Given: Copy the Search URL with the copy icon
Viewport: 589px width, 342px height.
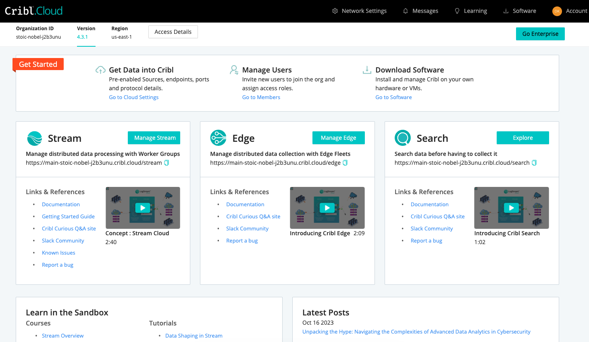Looking at the screenshot, I should [x=534, y=163].
